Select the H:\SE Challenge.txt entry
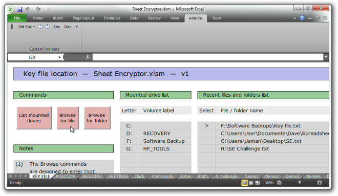This screenshot has height=196, width=338. pos(245,149)
